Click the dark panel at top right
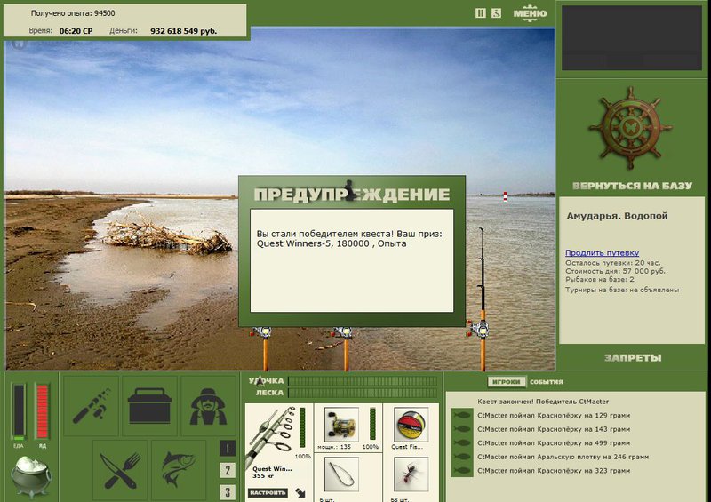The height and width of the screenshot is (502, 711). 632,37
